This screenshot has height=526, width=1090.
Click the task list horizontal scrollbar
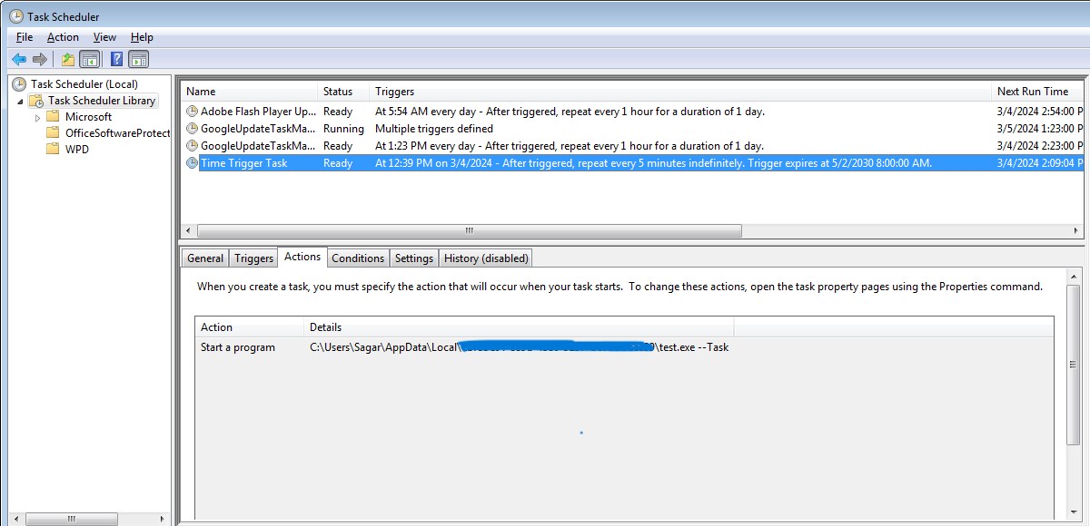[469, 230]
